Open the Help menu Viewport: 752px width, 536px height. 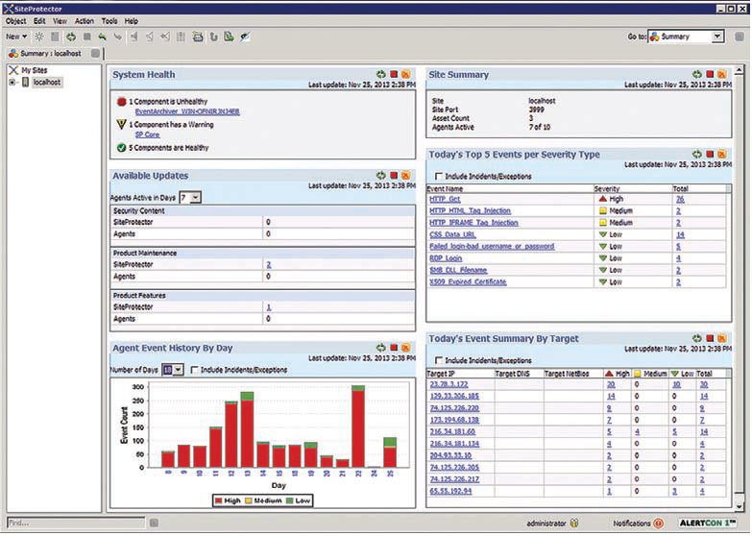(x=131, y=21)
